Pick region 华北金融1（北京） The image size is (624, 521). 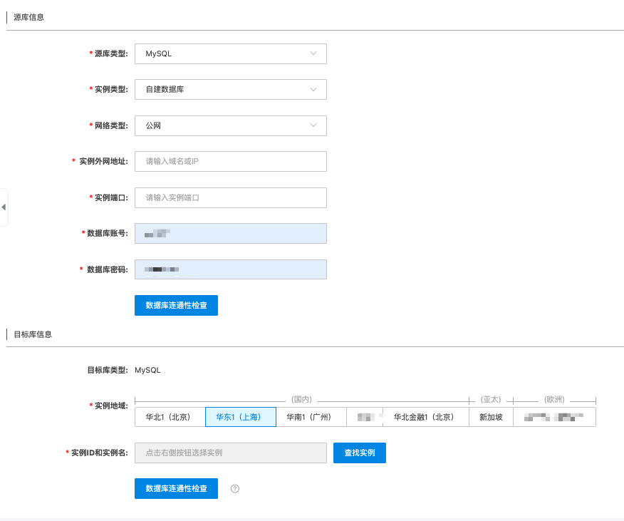pyautogui.click(x=425, y=417)
